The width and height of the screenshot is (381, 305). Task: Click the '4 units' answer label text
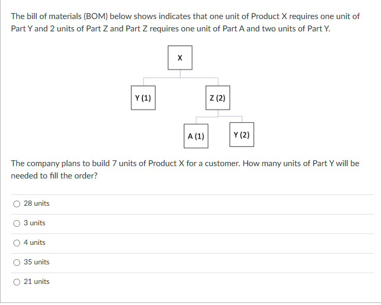(x=35, y=243)
